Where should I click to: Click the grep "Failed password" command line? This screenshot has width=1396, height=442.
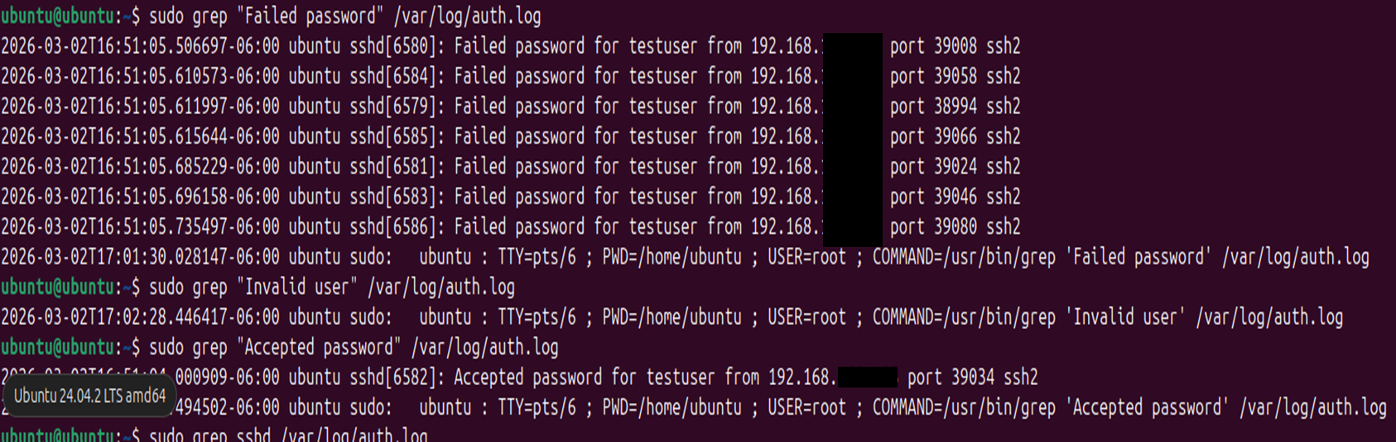point(344,16)
